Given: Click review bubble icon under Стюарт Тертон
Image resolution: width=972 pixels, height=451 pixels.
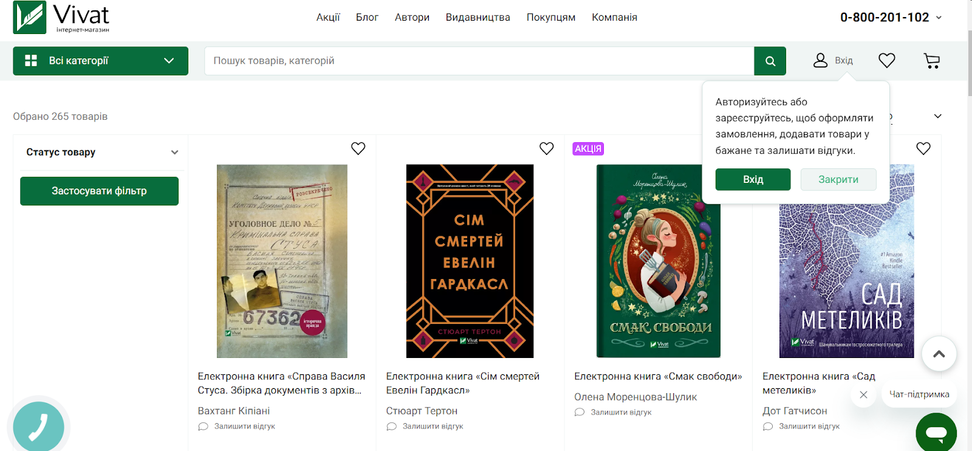Looking at the screenshot, I should (x=391, y=427).
